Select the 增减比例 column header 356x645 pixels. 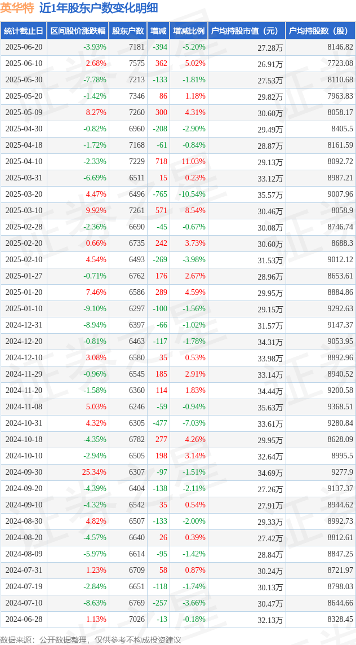[189, 31]
